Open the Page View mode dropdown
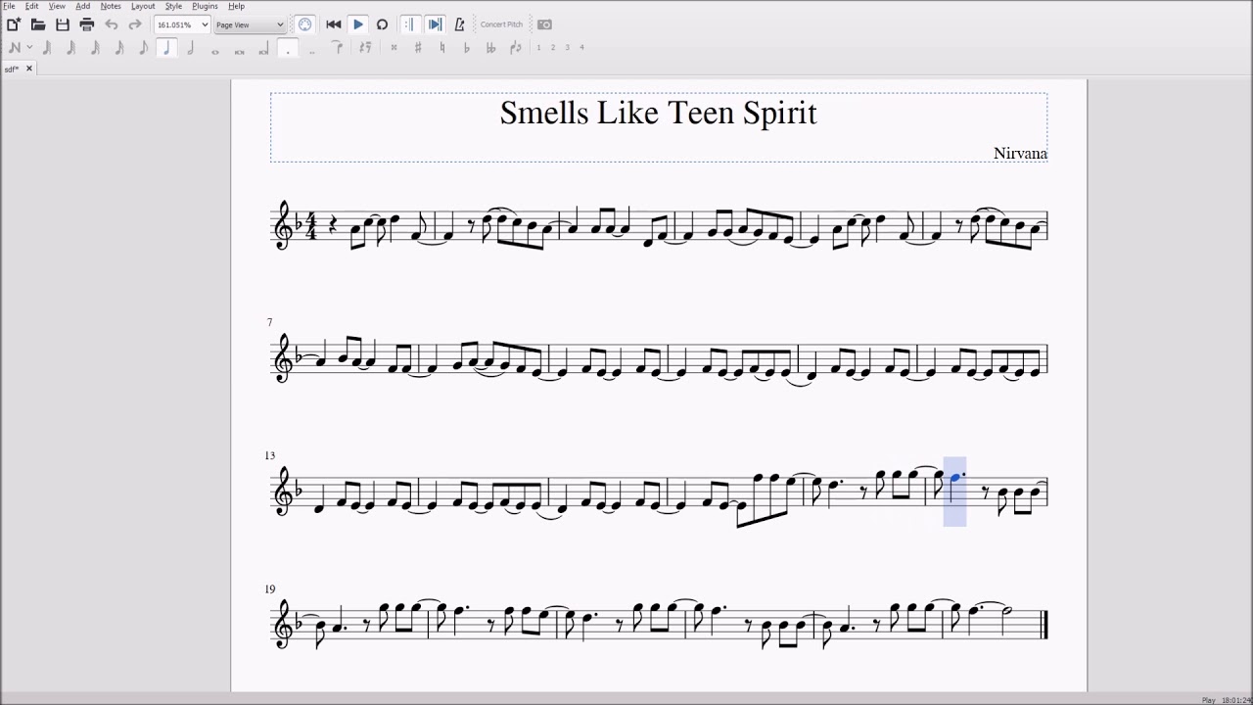Viewport: 1253px width, 705px height. click(x=250, y=24)
